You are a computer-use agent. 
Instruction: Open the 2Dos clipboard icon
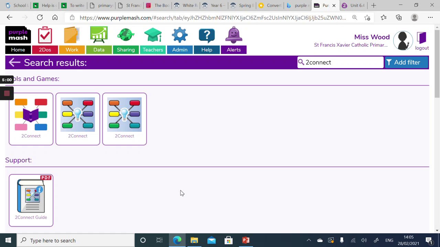(45, 35)
